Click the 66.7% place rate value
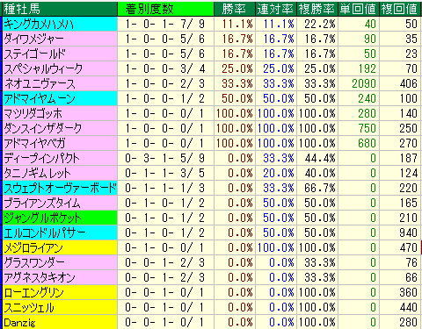This screenshot has height=329, width=422. [320, 188]
